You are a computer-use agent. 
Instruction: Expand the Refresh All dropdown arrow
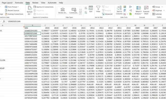pyautogui.click(x=31, y=14)
